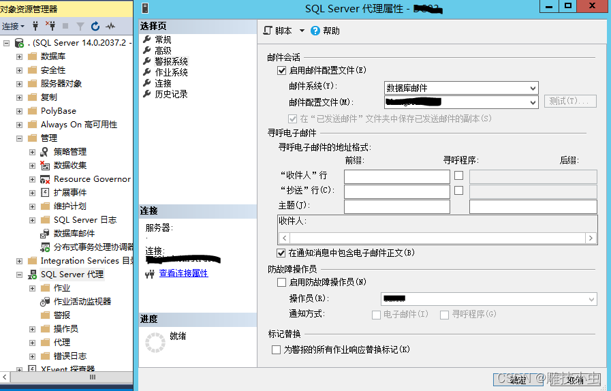Select the Resource Governor node icon
Image resolution: width=611 pixels, height=391 pixels.
[45, 179]
